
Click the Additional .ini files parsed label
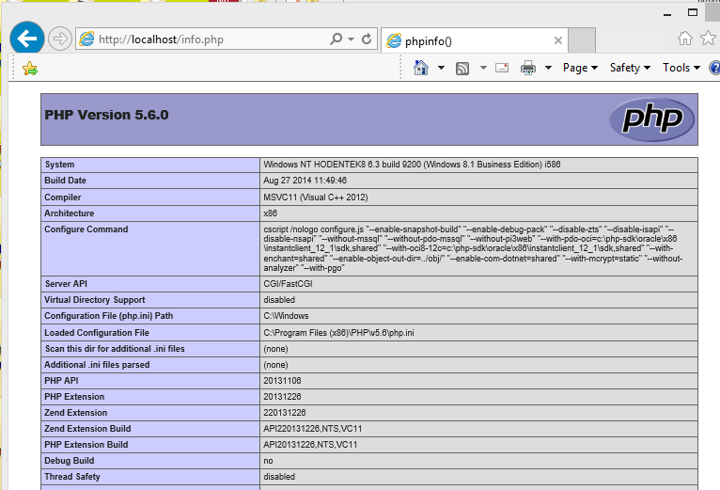pyautogui.click(x=97, y=365)
